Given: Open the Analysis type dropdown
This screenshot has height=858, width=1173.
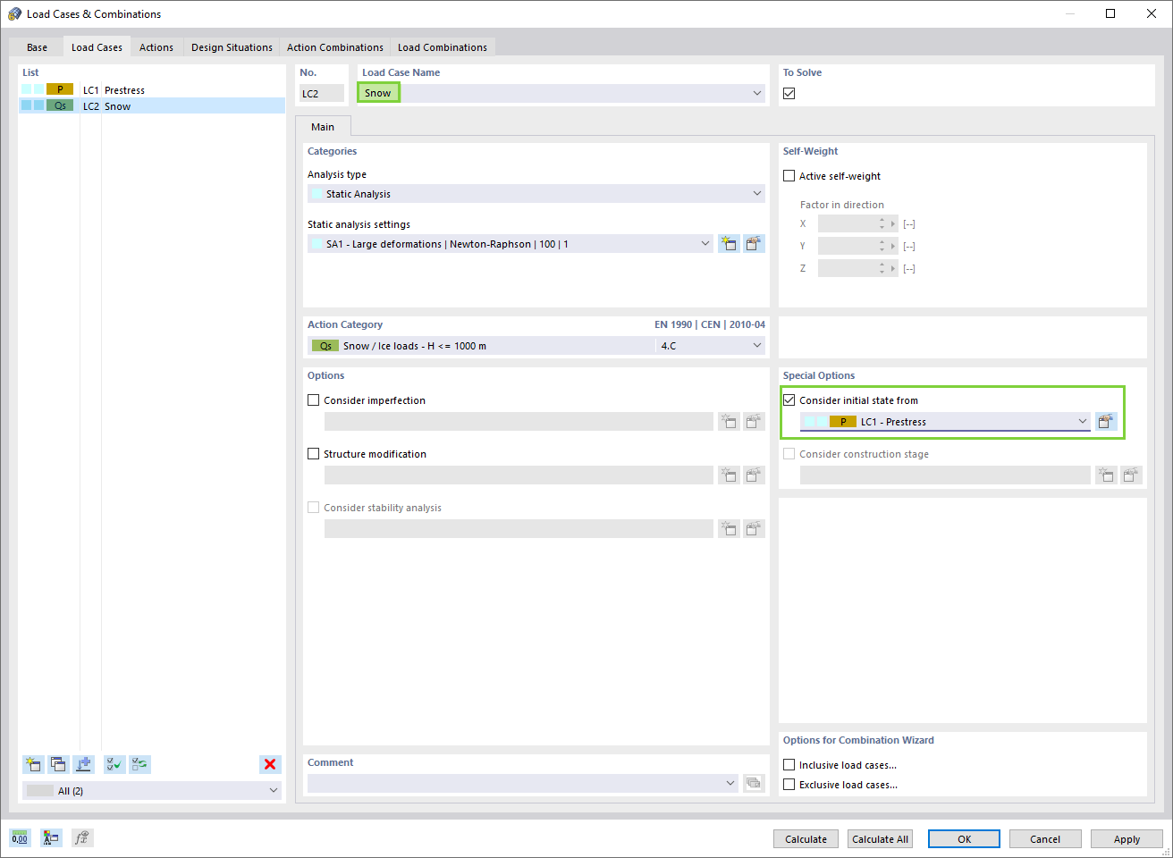Looking at the screenshot, I should (x=756, y=193).
